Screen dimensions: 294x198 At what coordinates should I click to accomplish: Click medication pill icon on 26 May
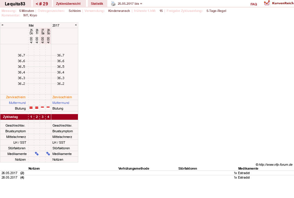[37, 154]
